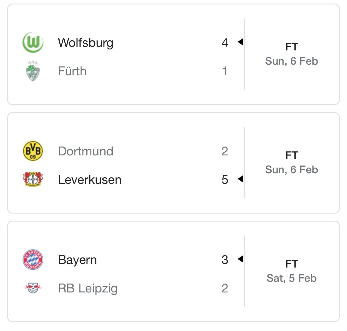Click Leverkusen's score of 5

click(225, 180)
